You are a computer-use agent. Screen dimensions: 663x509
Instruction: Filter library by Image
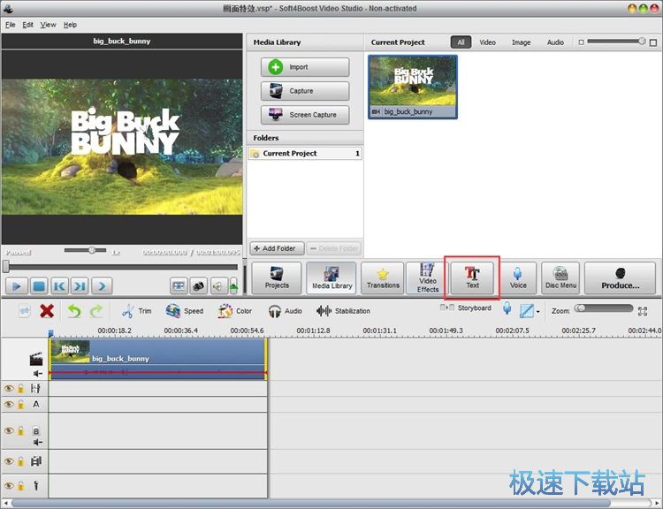point(521,42)
